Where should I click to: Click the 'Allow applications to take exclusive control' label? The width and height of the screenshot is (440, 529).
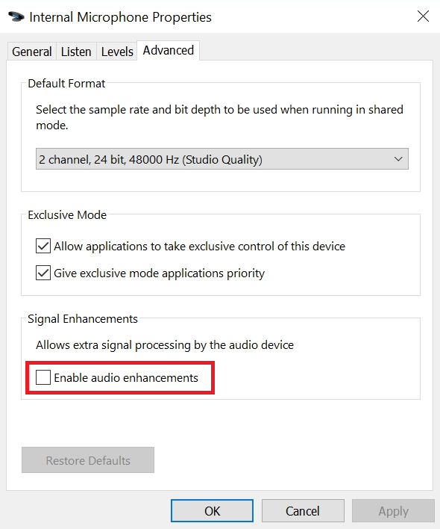pyautogui.click(x=199, y=247)
